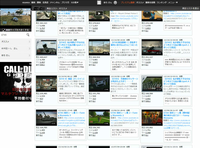Screen dimensions: 200x148
Task: Click the GTA5 search input field
Action: pos(13,35)
